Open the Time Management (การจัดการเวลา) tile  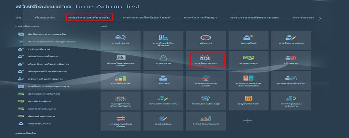coord(206,60)
